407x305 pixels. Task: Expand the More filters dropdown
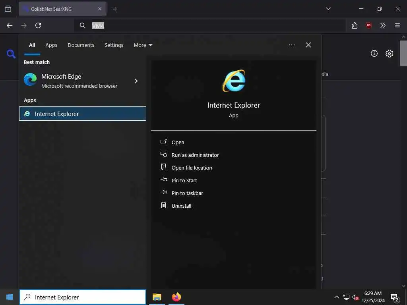pos(143,45)
